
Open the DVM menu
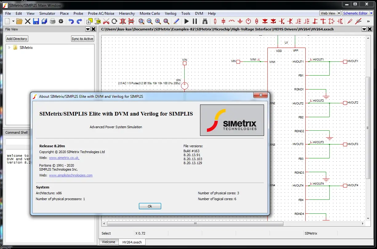pyautogui.click(x=199, y=14)
